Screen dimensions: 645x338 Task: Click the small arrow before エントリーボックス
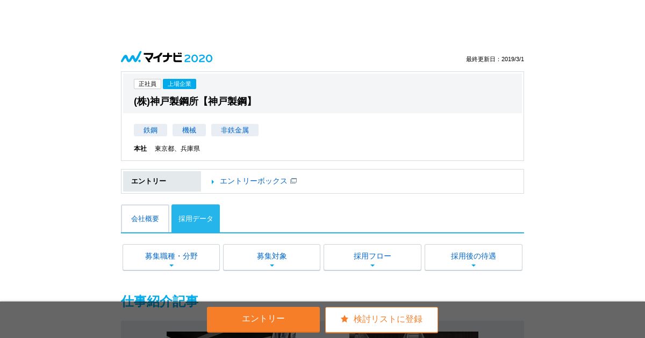pyautogui.click(x=213, y=182)
